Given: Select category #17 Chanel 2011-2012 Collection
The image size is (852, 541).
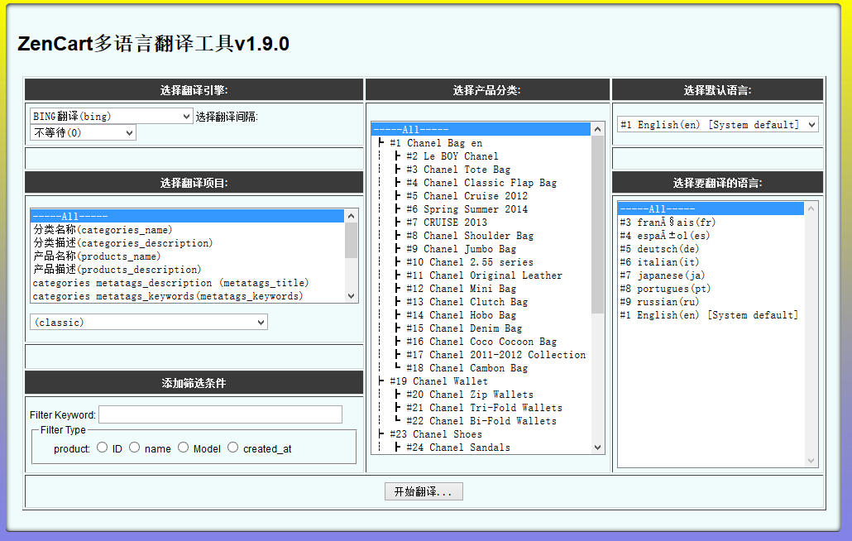Looking at the screenshot, I should (481, 355).
